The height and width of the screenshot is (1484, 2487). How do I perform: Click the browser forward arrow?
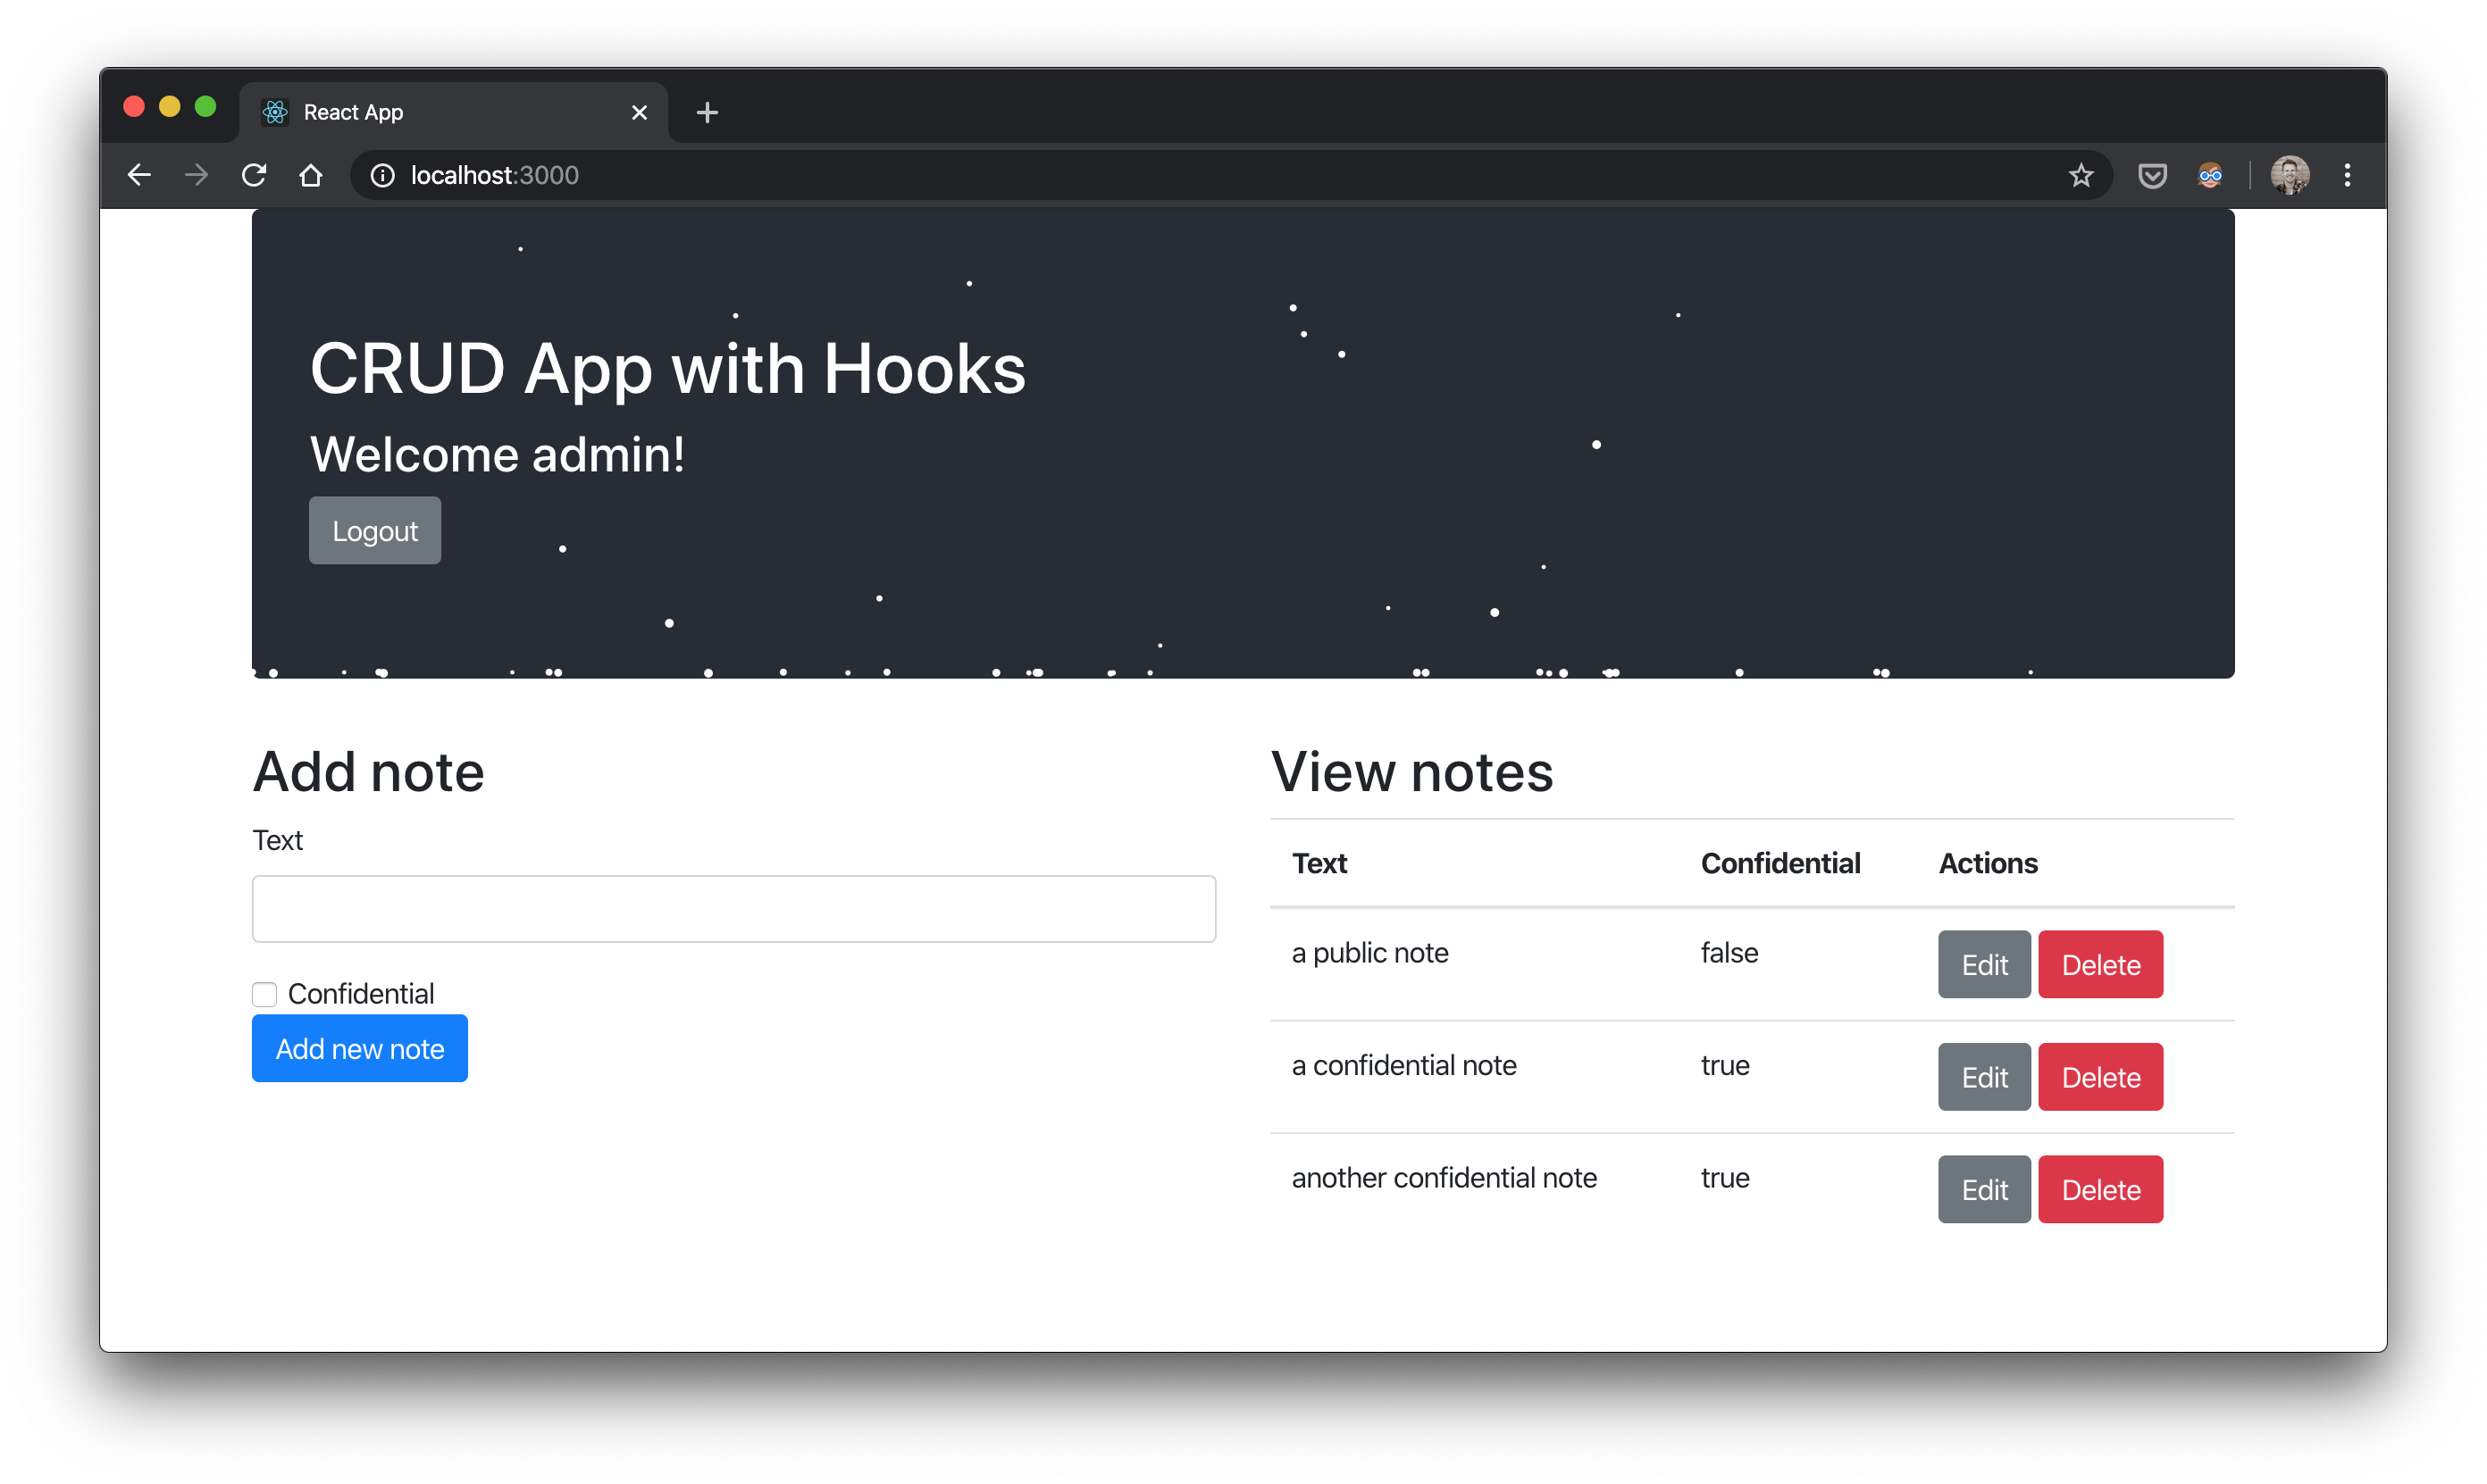(x=196, y=175)
